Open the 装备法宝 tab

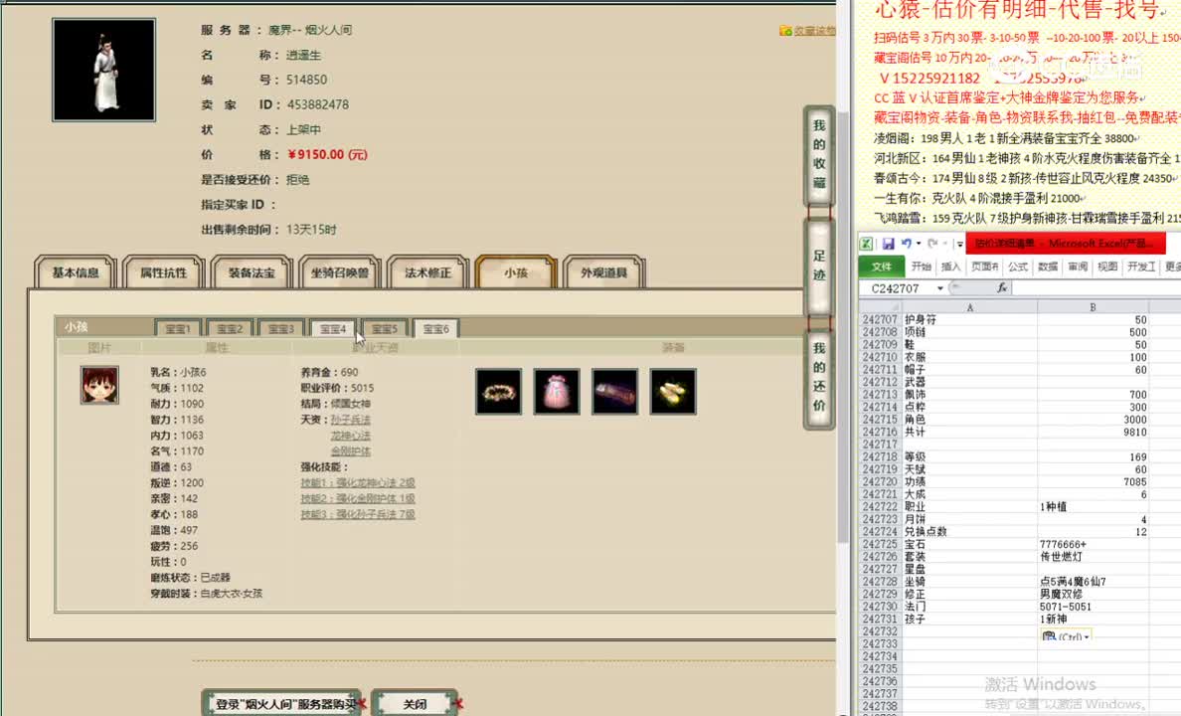pyautogui.click(x=252, y=272)
